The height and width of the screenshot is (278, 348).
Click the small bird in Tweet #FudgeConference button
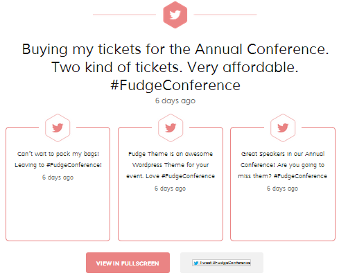(196, 263)
